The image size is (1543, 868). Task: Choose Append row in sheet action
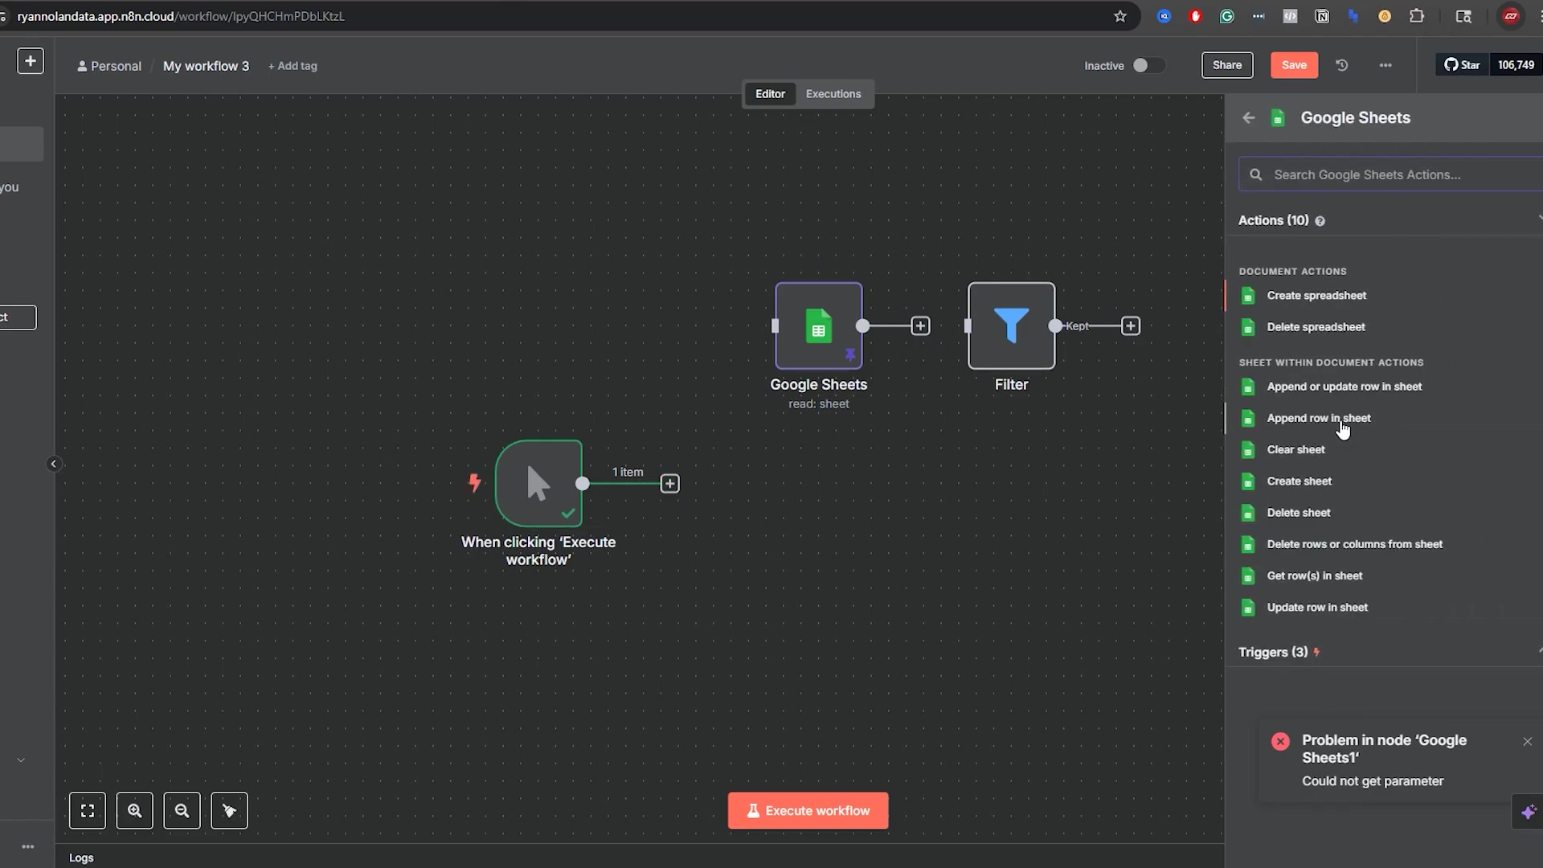coord(1319,418)
